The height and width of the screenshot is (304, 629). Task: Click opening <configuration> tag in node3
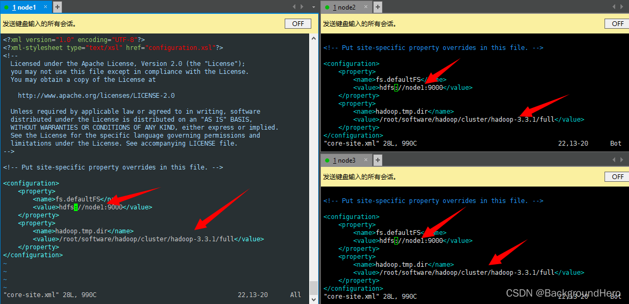click(x=351, y=217)
